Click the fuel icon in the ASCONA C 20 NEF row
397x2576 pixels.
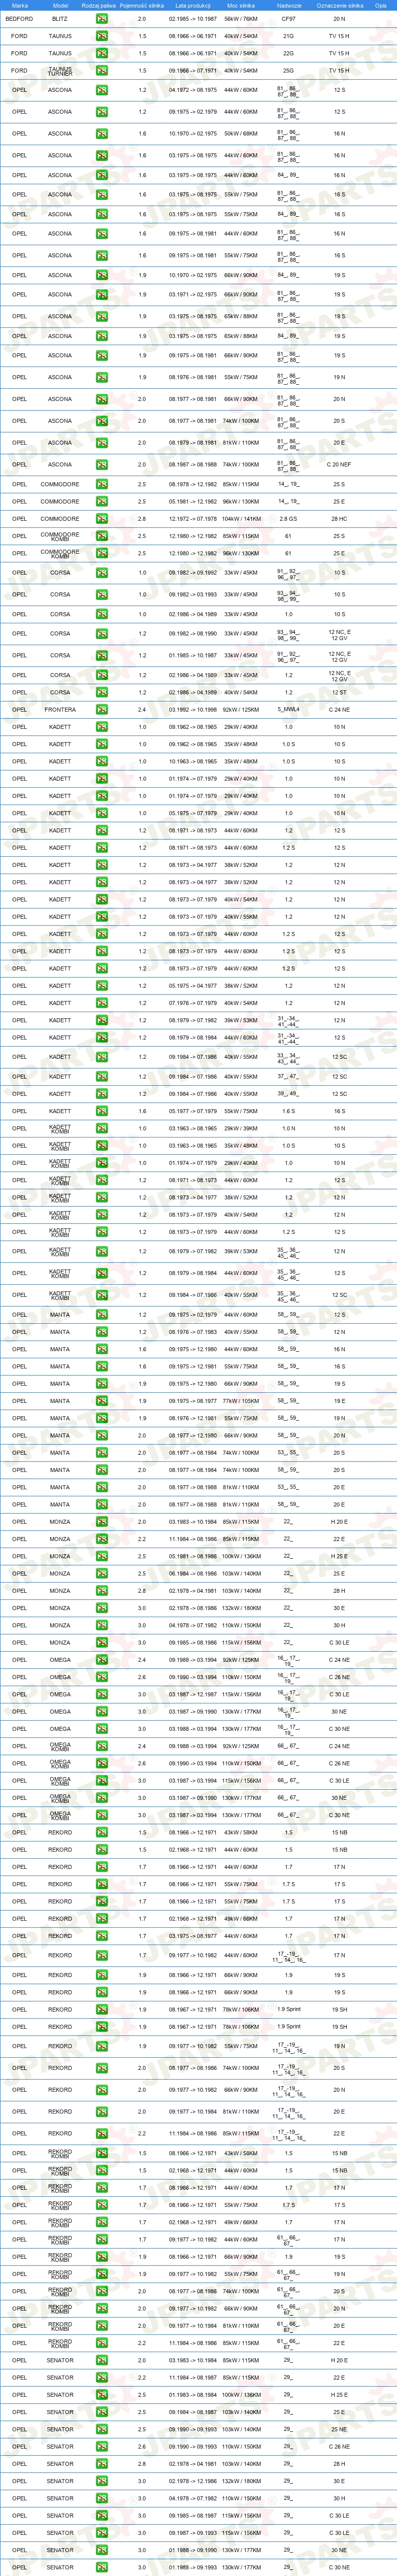click(x=102, y=464)
